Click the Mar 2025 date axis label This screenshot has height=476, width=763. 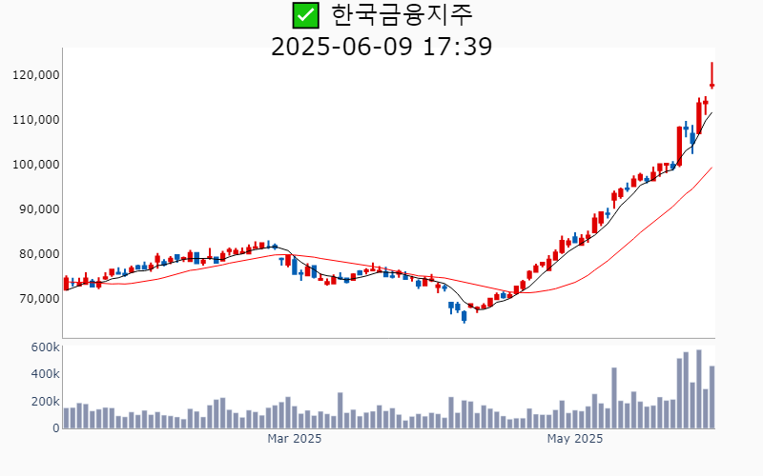tap(295, 439)
